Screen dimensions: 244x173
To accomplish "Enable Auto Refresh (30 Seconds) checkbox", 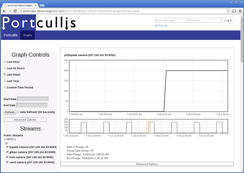I will point(18,112).
